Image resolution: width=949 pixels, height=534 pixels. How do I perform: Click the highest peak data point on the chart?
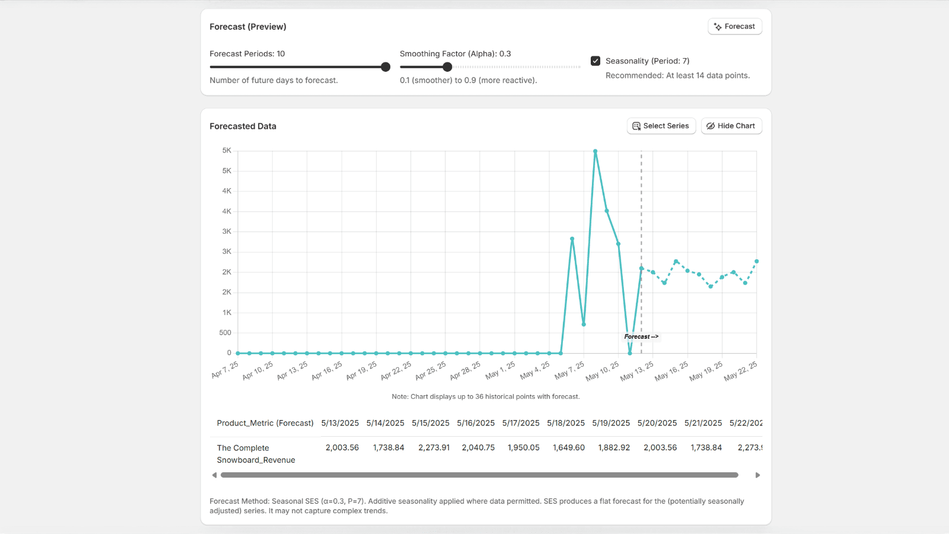595,151
